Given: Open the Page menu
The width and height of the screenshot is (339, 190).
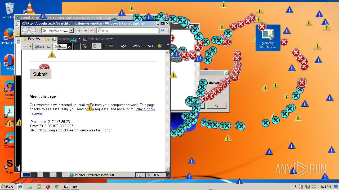Looking at the screenshot, I should coord(124,46).
